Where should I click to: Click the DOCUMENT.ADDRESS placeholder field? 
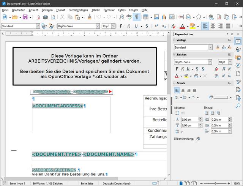tap(57, 106)
